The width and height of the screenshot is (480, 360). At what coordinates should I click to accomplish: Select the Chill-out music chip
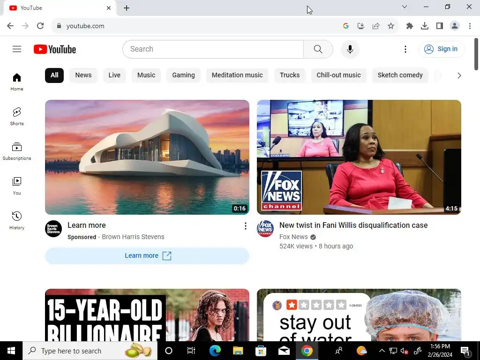338,75
